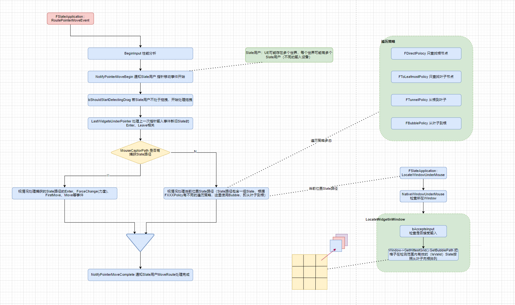This screenshot has width=515, height=305.
Task: Click the green Slate用户 note box
Action: pos(289,55)
